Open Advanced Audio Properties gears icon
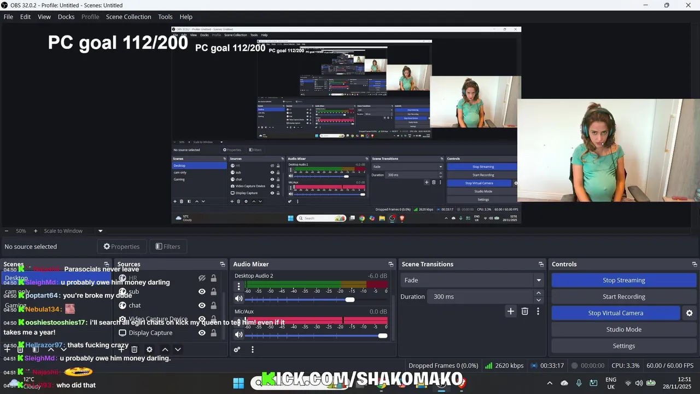 [237, 349]
